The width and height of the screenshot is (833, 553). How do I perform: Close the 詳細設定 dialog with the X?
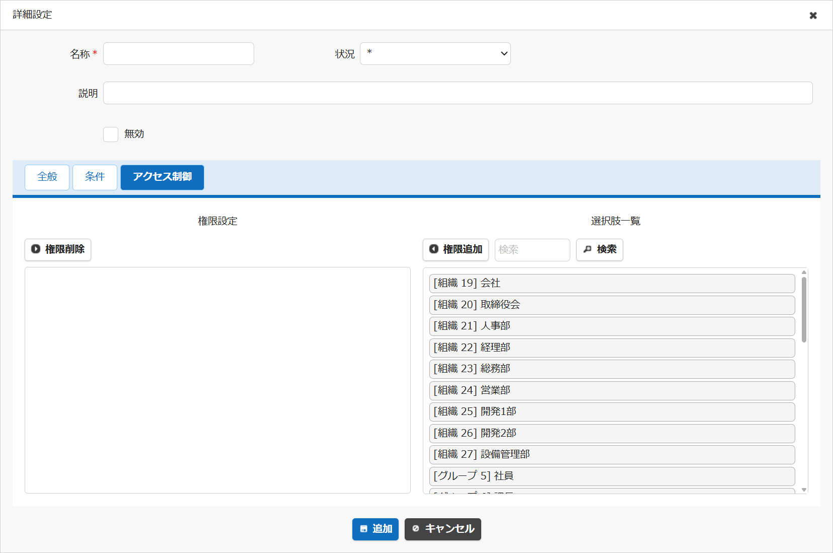[x=813, y=15]
